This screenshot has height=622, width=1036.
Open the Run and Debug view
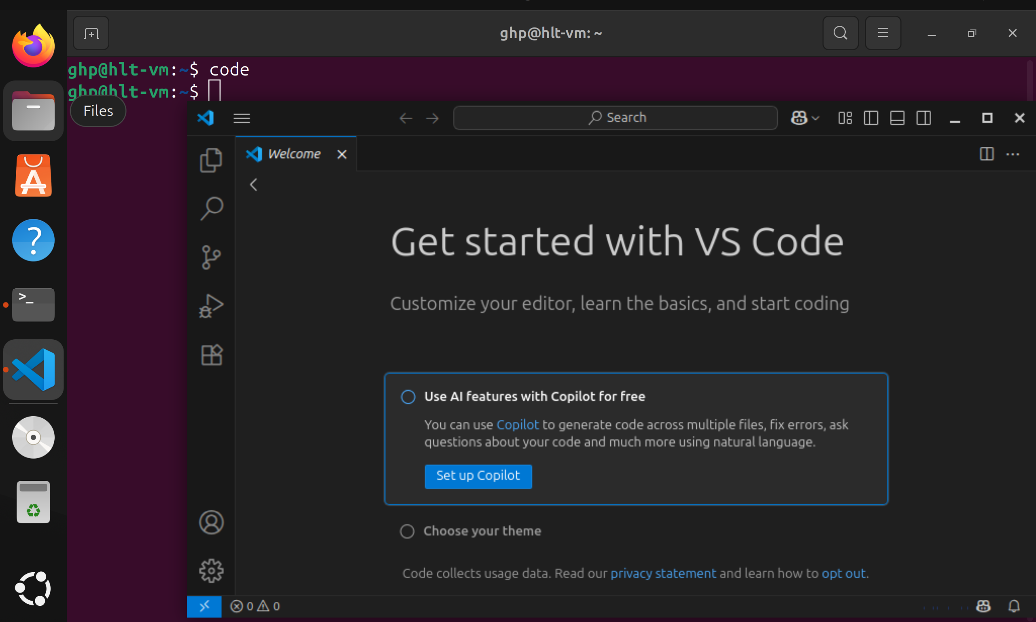coord(211,306)
